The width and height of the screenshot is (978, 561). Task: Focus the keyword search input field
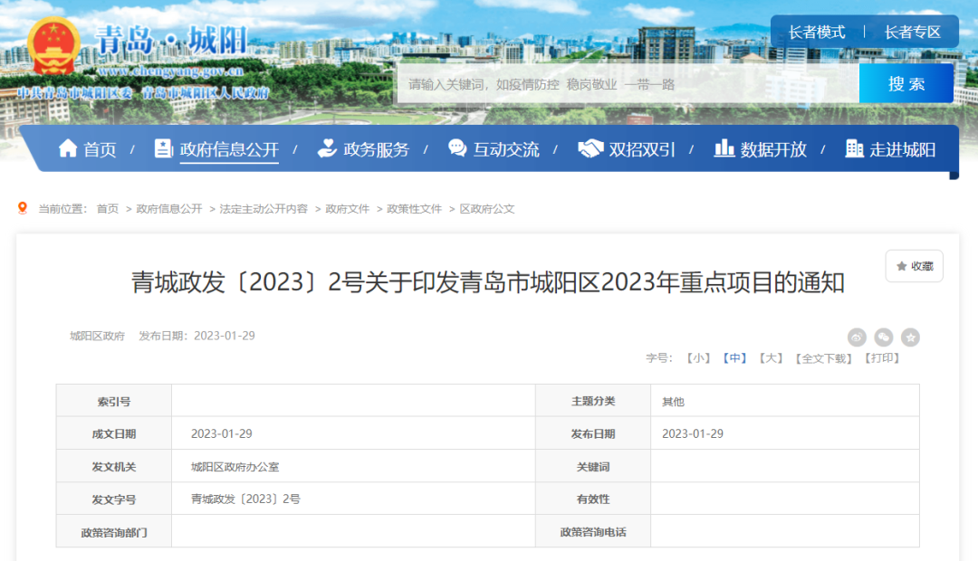tap(628, 83)
